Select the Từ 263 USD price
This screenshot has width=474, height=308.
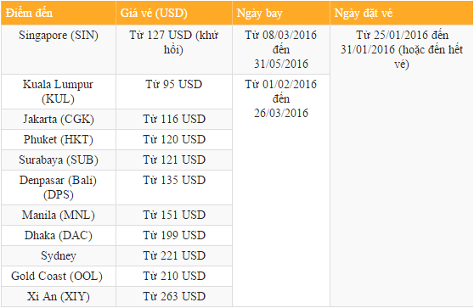[x=174, y=296]
